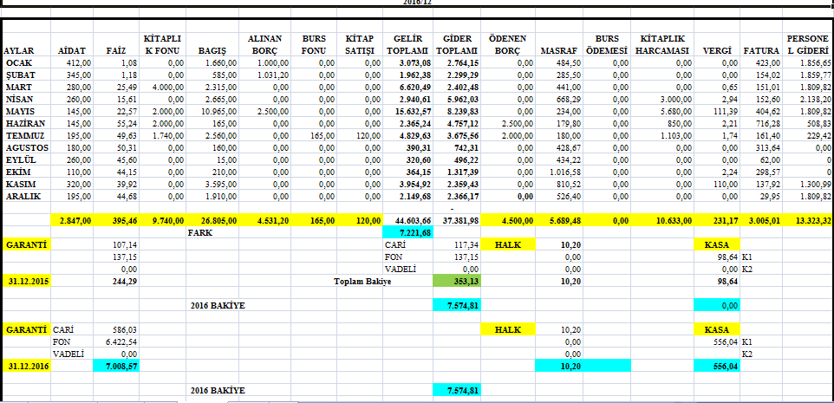Select the 586,03 CARİ value cell
The image size is (834, 403).
click(x=116, y=330)
